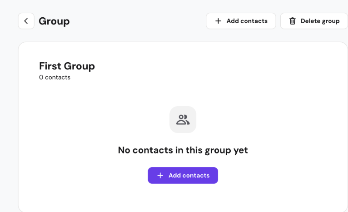Click Add contacts label in header button
Viewport: 348px width, 212px height.
coord(247,21)
